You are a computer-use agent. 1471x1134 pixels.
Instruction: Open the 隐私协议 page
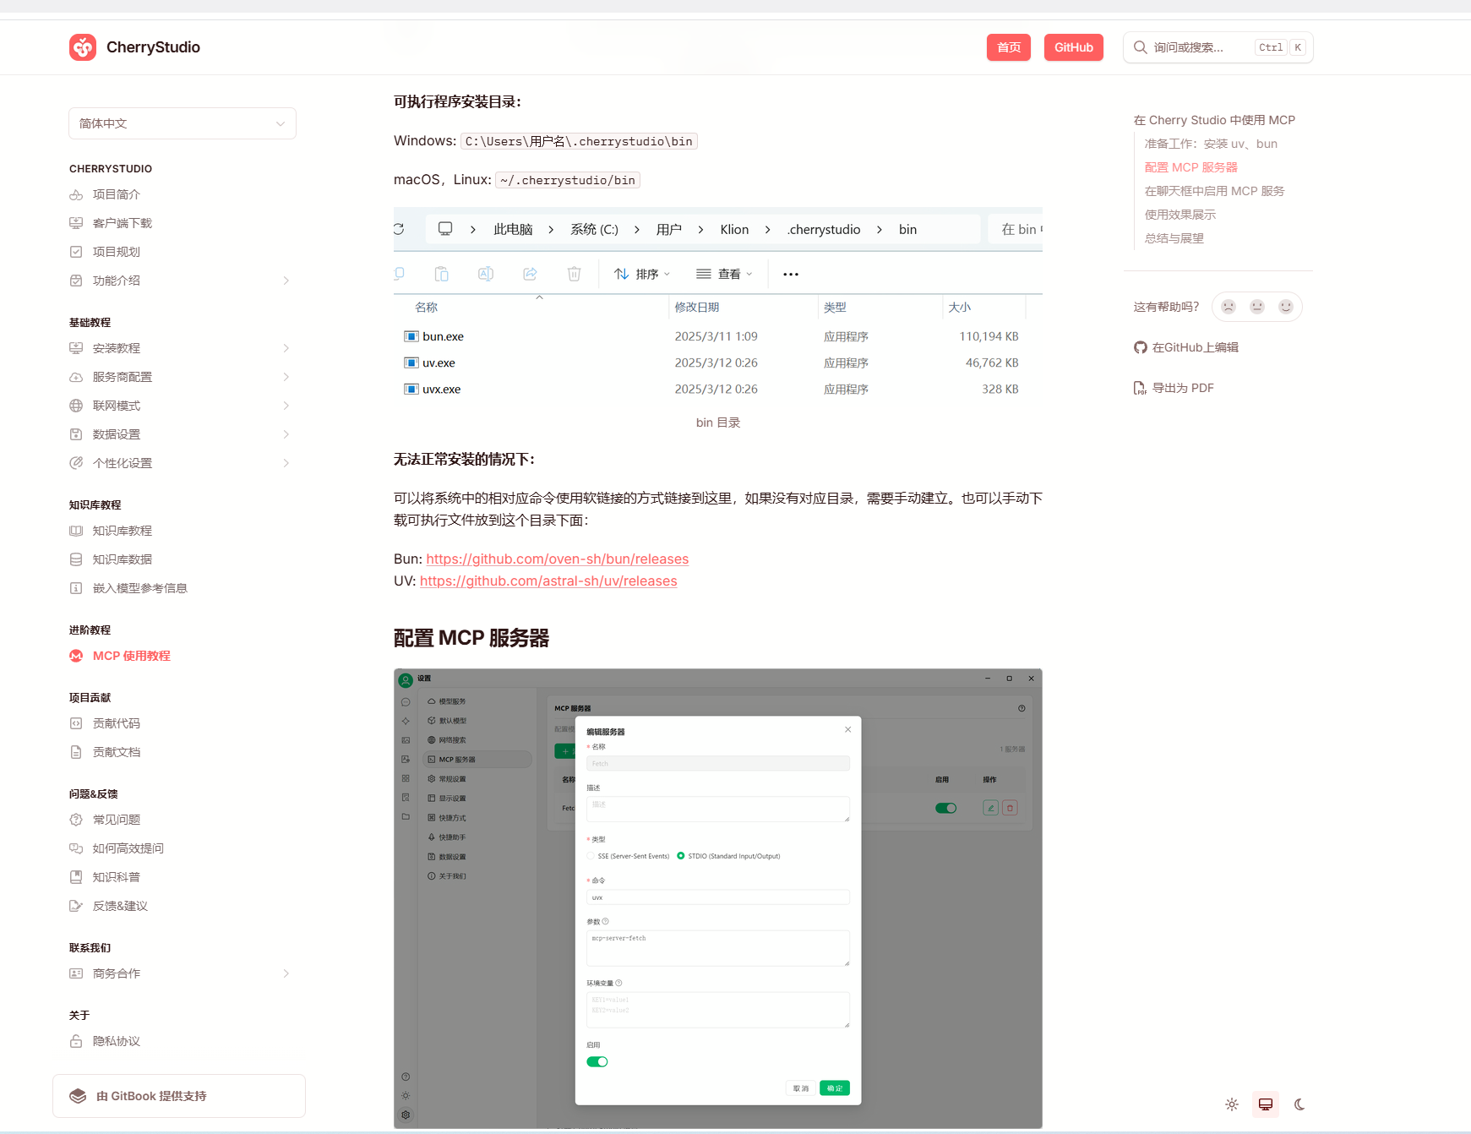tap(117, 1041)
